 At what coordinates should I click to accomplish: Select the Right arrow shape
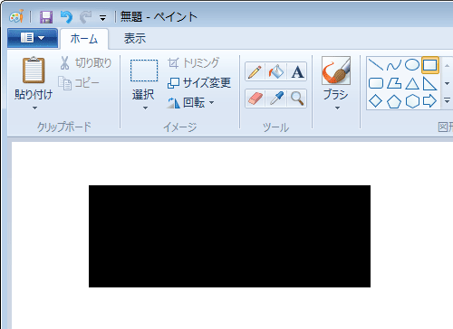click(429, 101)
